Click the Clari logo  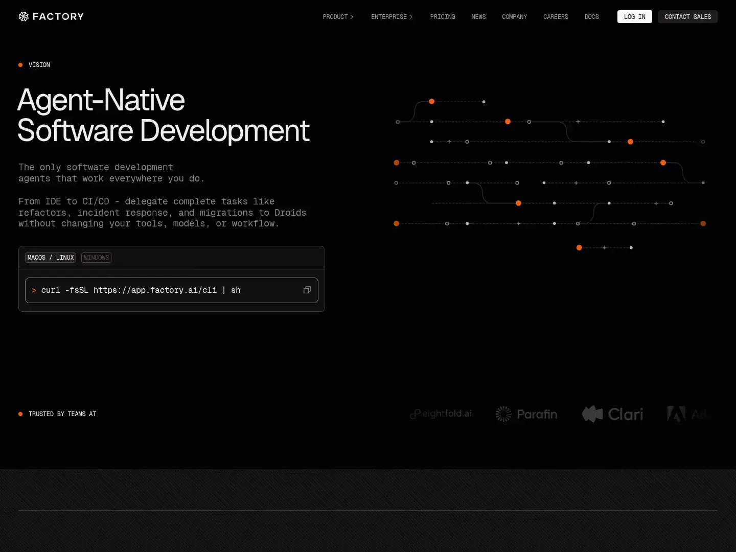(x=612, y=414)
